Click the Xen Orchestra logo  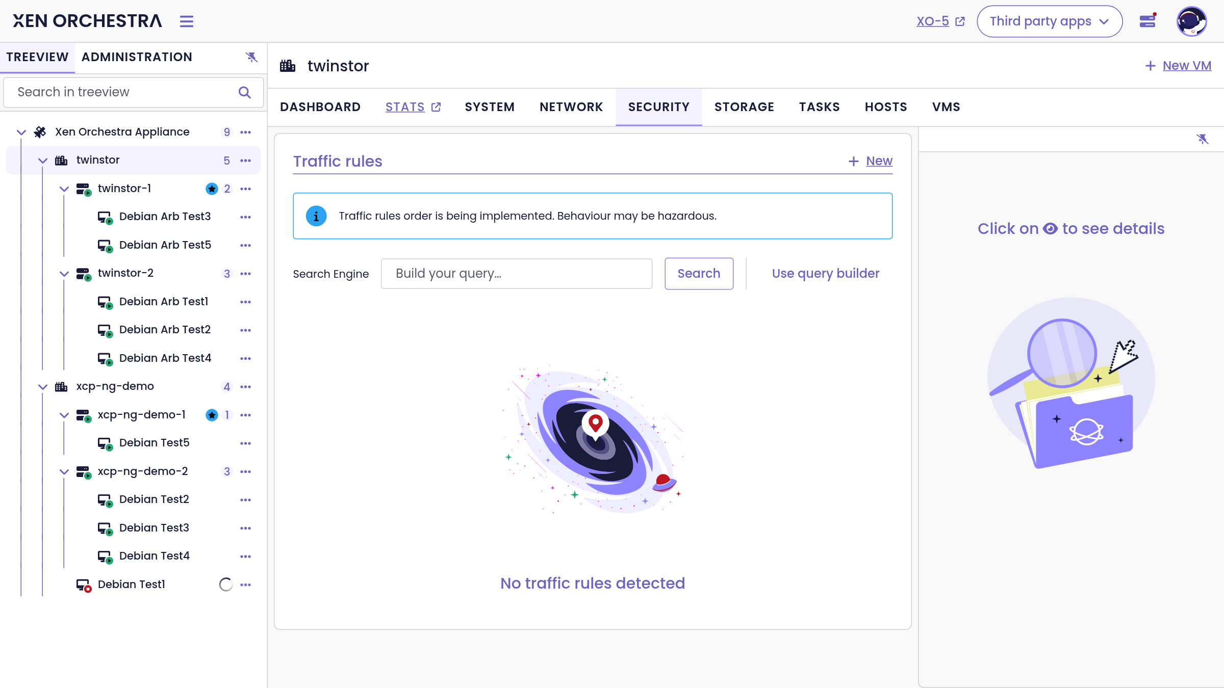point(87,21)
